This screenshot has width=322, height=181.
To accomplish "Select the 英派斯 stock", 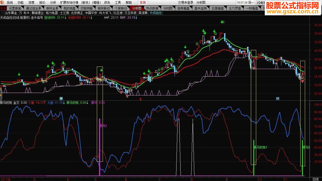I will (x=143, y=13).
